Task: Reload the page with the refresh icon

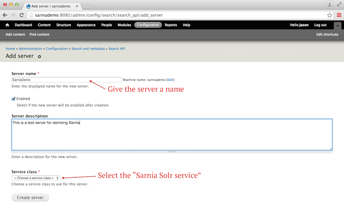Action: 21,15
